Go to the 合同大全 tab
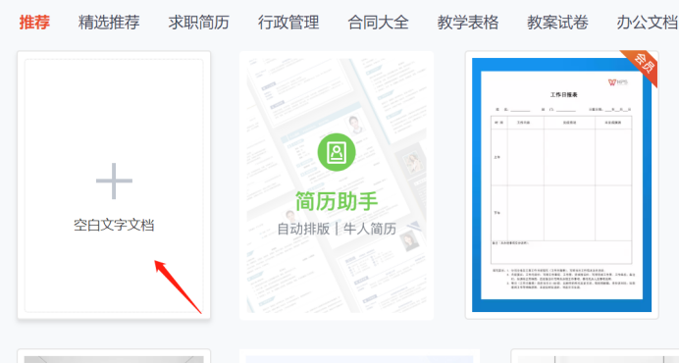The height and width of the screenshot is (363, 679). (378, 23)
